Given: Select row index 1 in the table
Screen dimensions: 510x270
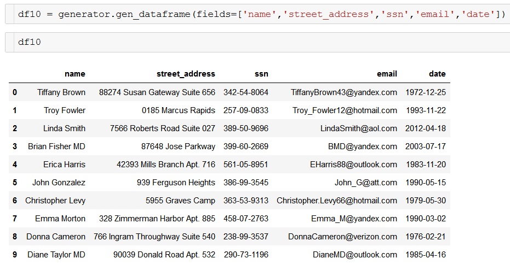Looking at the screenshot, I should point(15,110).
